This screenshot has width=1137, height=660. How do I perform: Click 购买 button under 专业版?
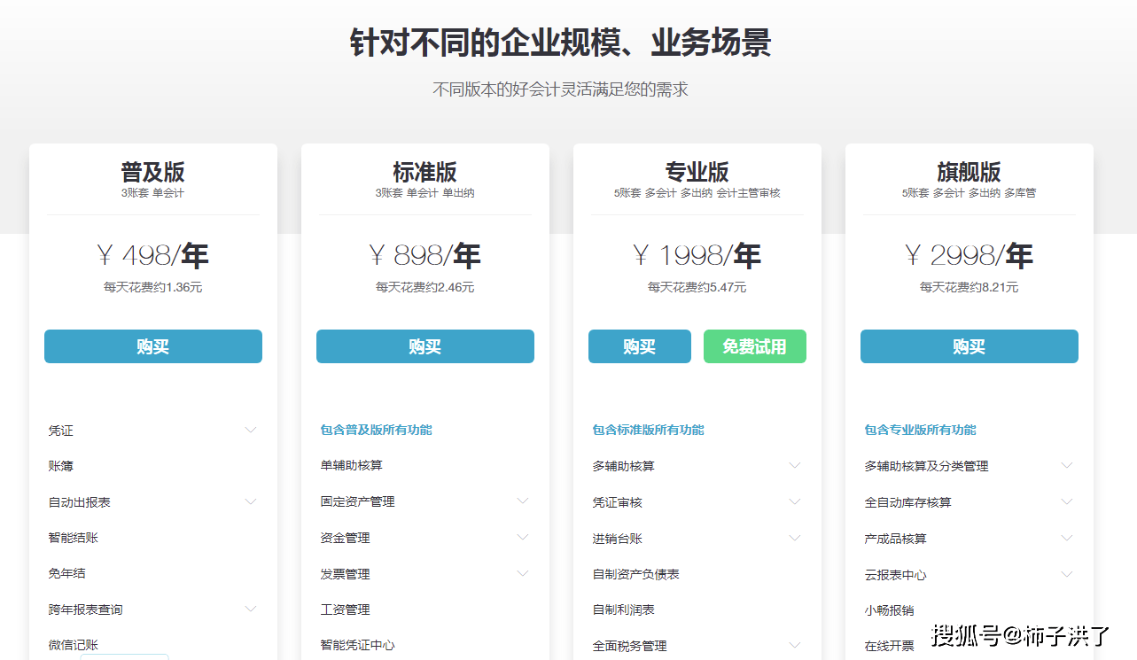(640, 346)
